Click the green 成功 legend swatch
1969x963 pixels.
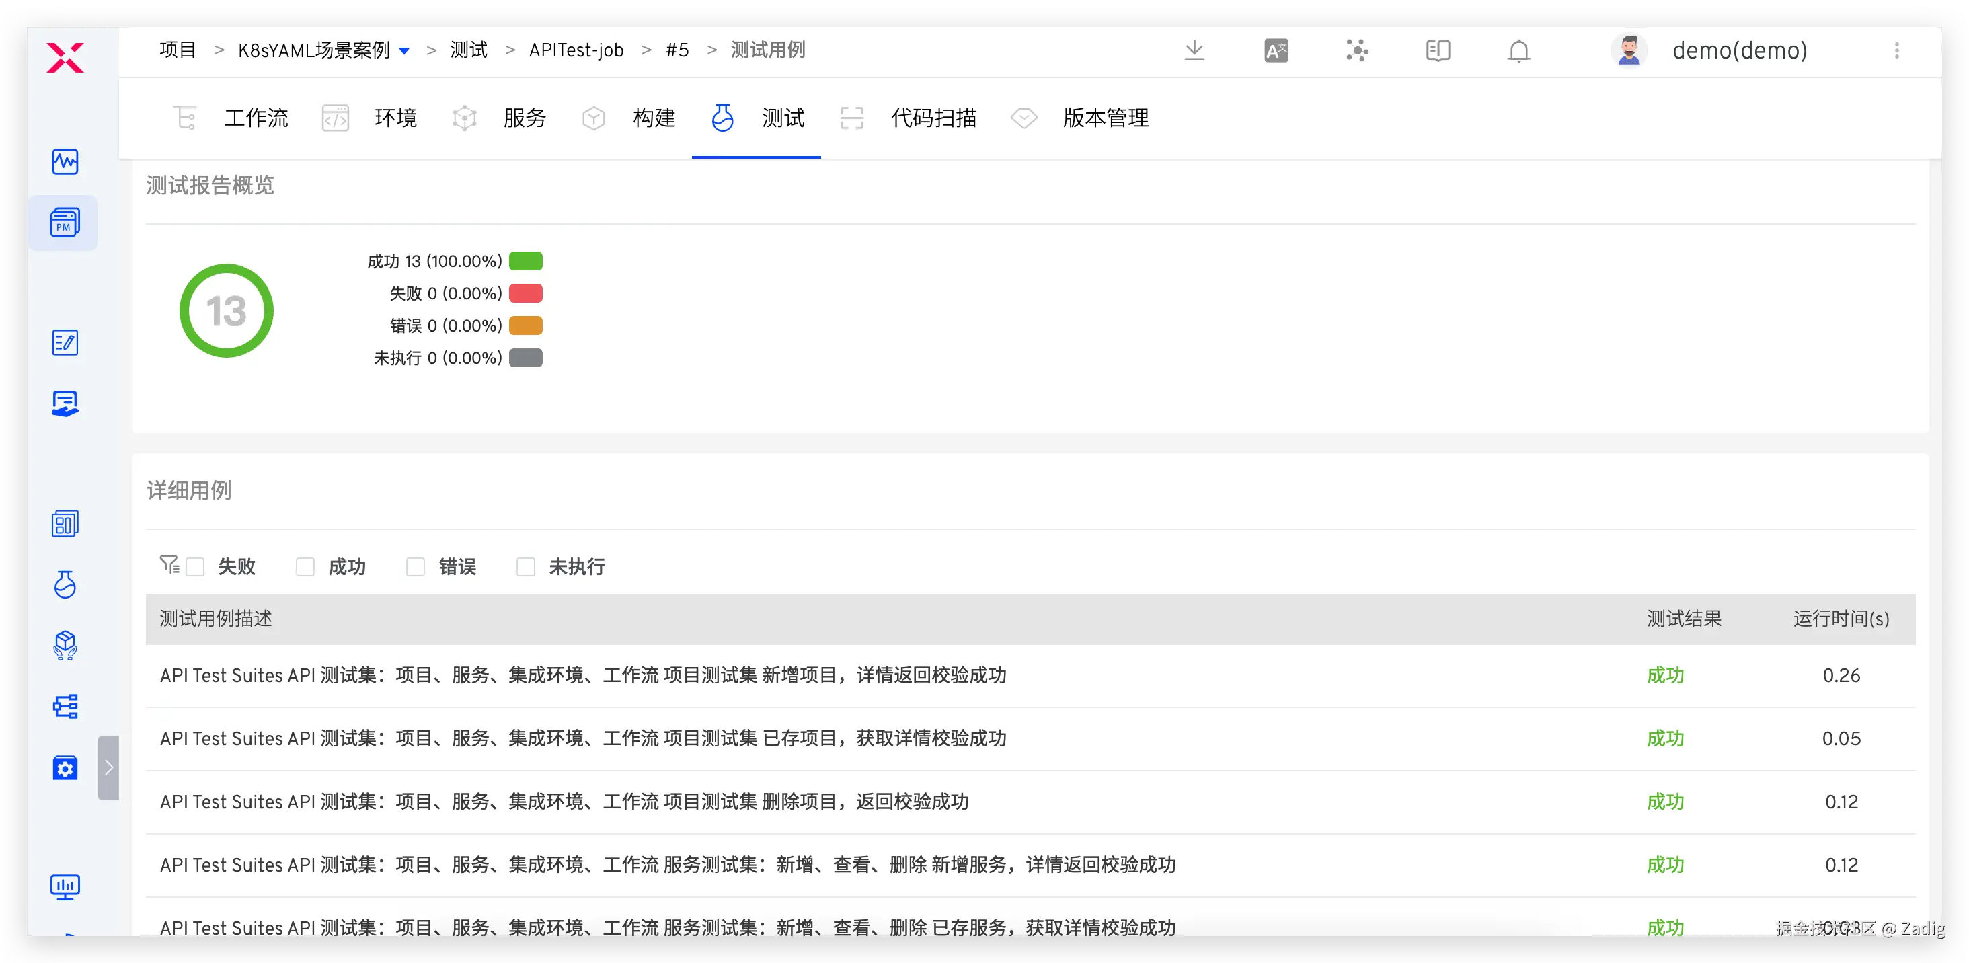pos(525,262)
